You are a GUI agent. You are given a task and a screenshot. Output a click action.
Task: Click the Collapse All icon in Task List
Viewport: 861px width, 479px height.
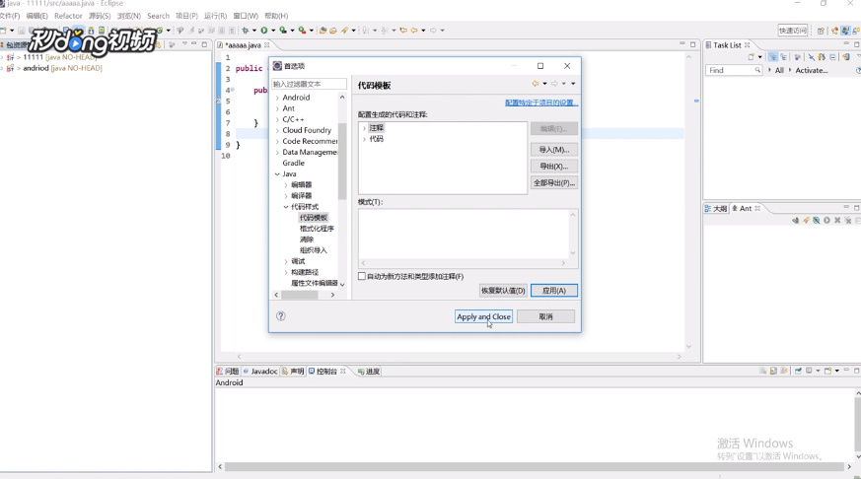click(x=832, y=56)
